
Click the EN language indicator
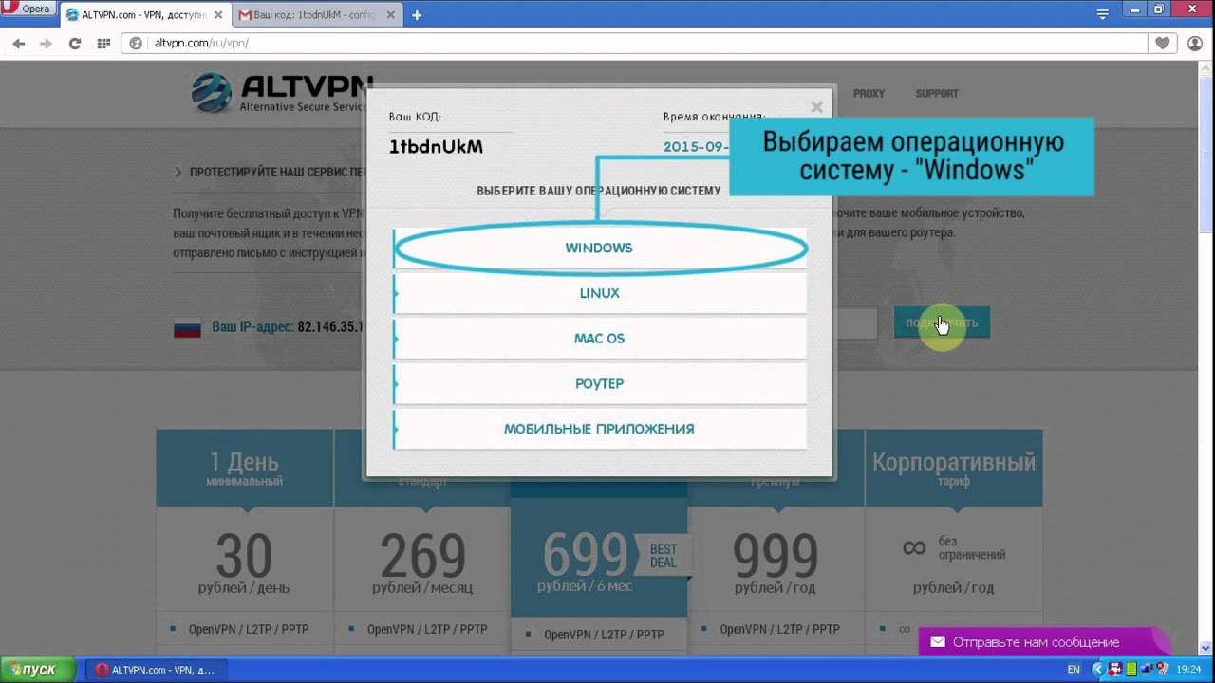click(x=1074, y=670)
